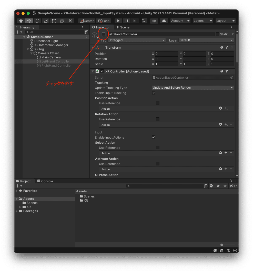Switch to the Console tab
The width and height of the screenshot is (253, 272).
(x=45, y=181)
